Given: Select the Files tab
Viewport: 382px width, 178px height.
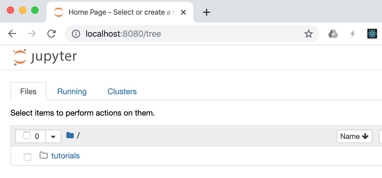Looking at the screenshot, I should coord(28,91).
